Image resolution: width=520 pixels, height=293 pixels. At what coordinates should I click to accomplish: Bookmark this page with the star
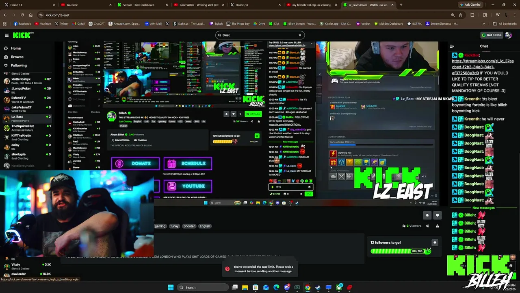click(460, 15)
